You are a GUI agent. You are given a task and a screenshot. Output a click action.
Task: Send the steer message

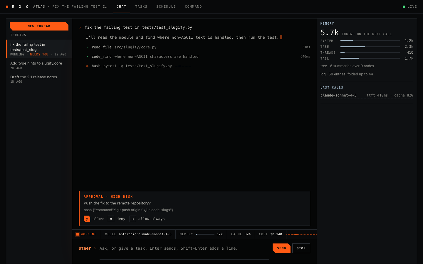click(281, 248)
